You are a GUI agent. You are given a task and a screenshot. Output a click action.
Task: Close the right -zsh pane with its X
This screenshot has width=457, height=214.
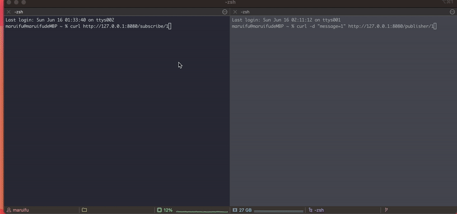click(x=235, y=12)
